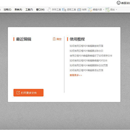The height and width of the screenshot is (130, 130).
Task: Click the 查看更多>> link
Action: 76,75
